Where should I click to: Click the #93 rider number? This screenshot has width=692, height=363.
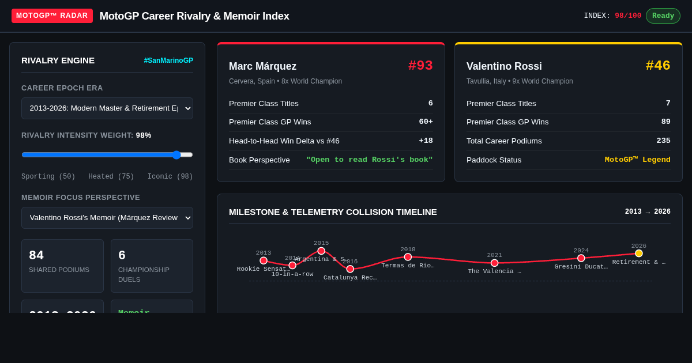(420, 66)
